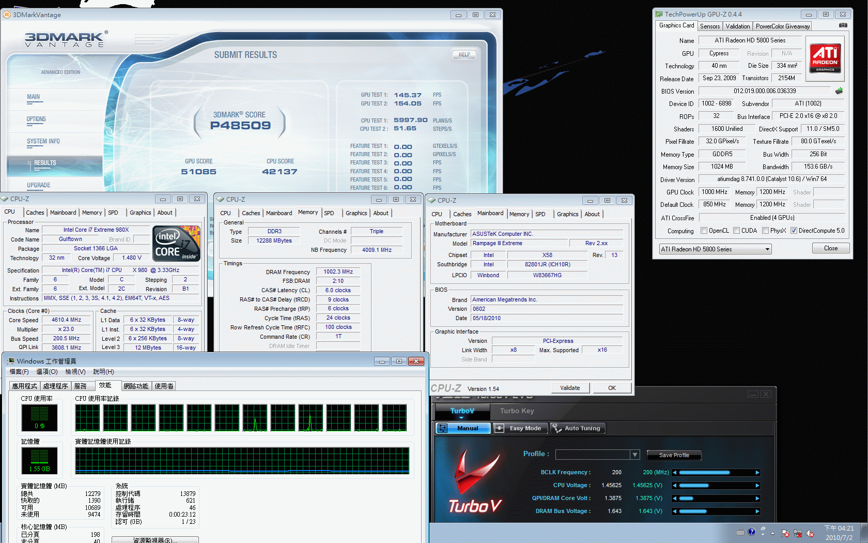Viewport: 868px width, 543px height.
Task: Click the ATI Radeon graphics logo
Action: click(825, 58)
